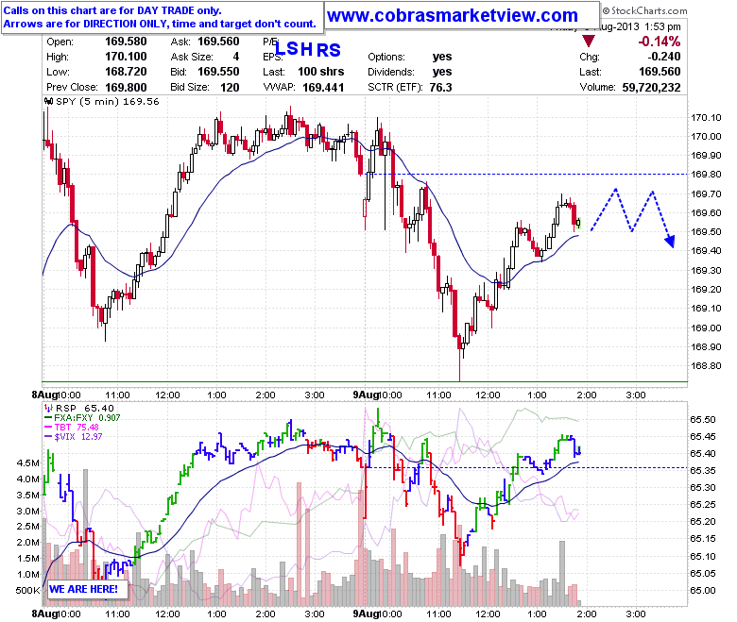Click the Prev Close value 169.800
737x622 pixels.
(x=126, y=88)
